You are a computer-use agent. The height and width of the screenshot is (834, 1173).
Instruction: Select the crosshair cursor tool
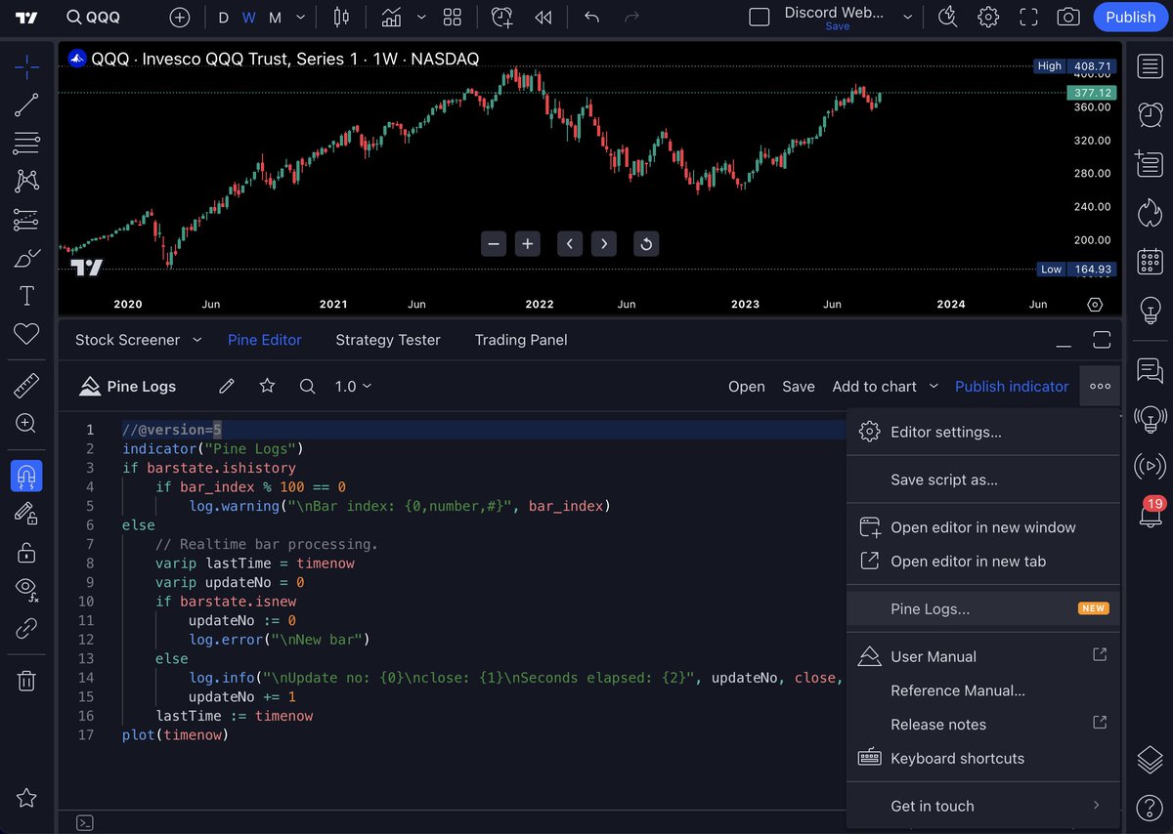[x=26, y=66]
